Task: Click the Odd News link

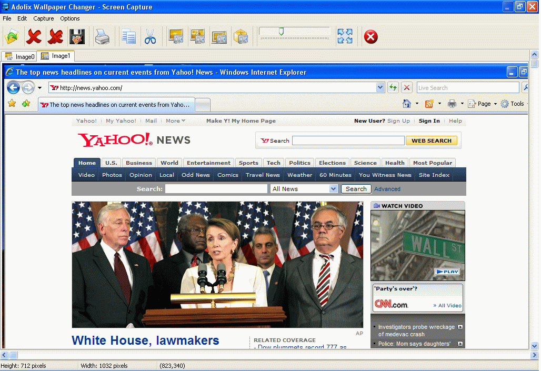Action: click(x=196, y=175)
